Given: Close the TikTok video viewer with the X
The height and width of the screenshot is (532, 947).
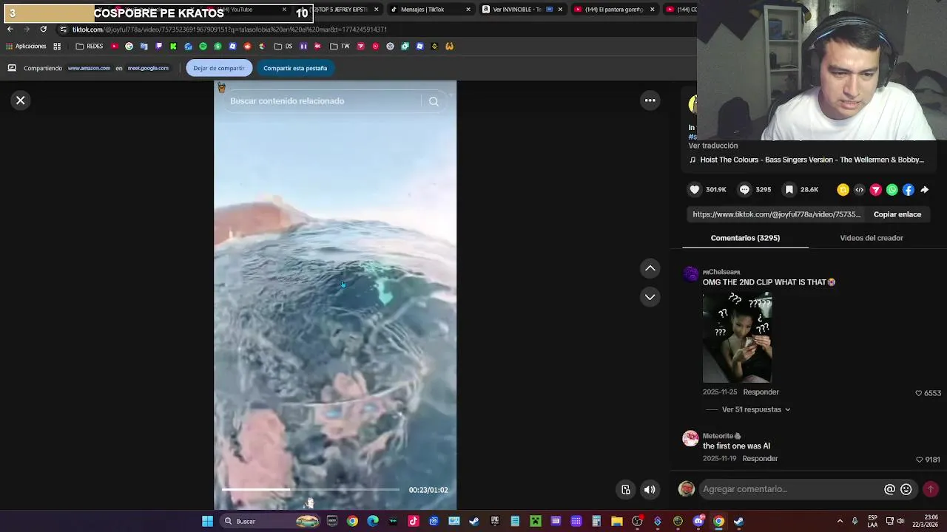Looking at the screenshot, I should pos(21,100).
